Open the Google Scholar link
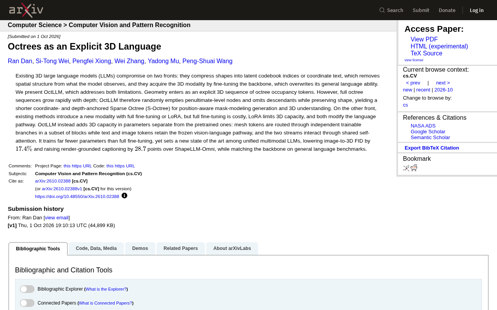 point(428,132)
